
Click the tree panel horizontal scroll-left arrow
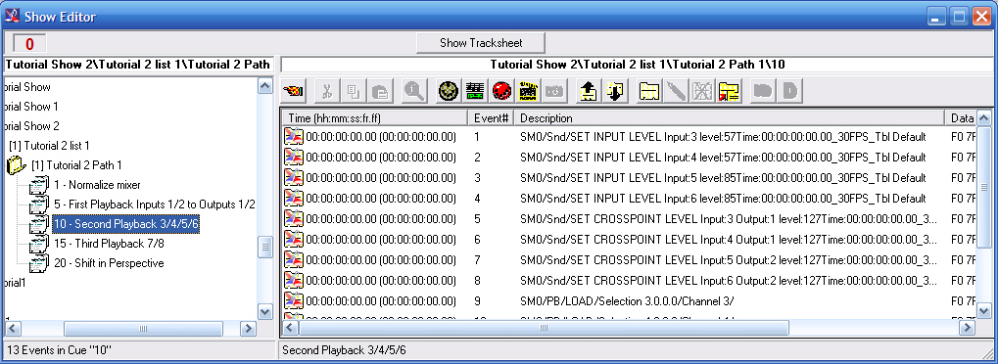click(13, 329)
